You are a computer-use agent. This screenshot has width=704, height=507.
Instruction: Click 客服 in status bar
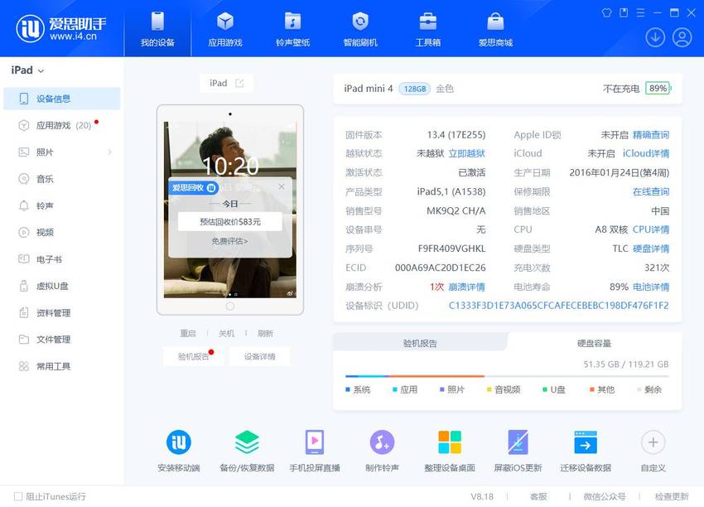[x=538, y=497]
